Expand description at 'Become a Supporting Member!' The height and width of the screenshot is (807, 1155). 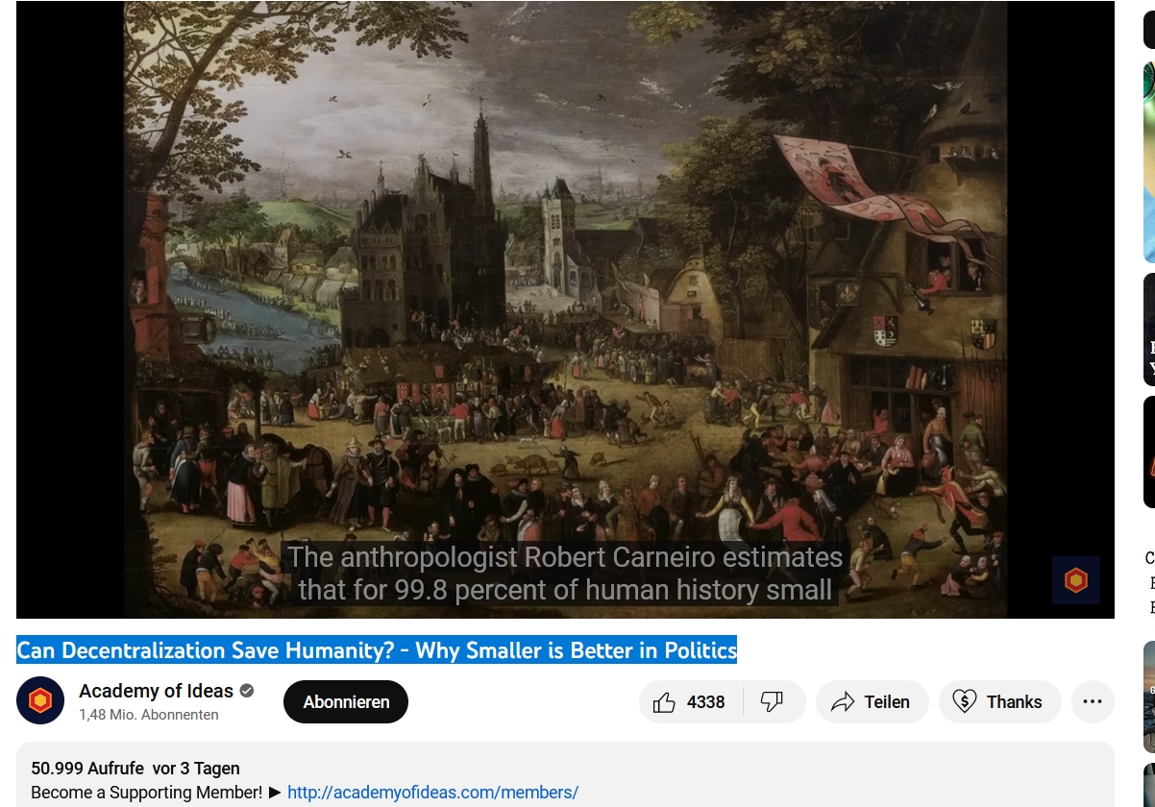[146, 793]
